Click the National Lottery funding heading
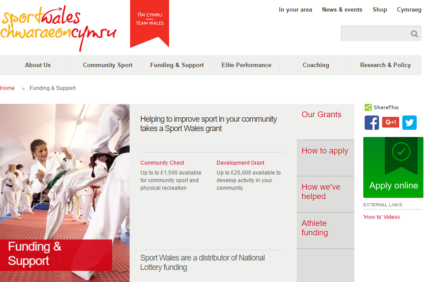 click(202, 262)
